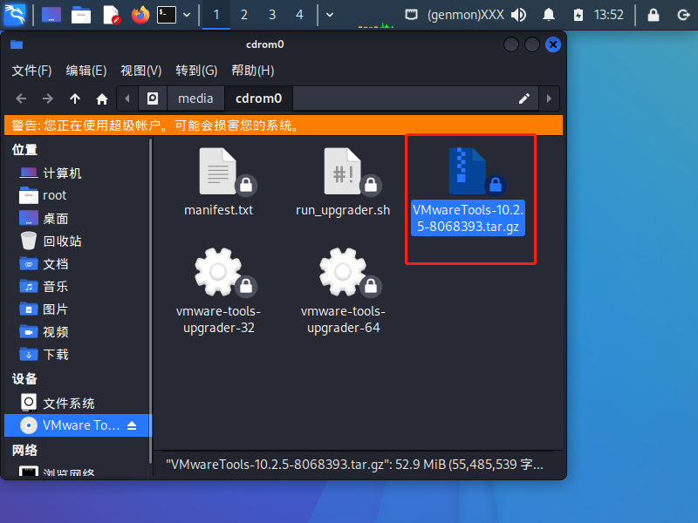
Task: Go to the home folder
Action: 102,98
